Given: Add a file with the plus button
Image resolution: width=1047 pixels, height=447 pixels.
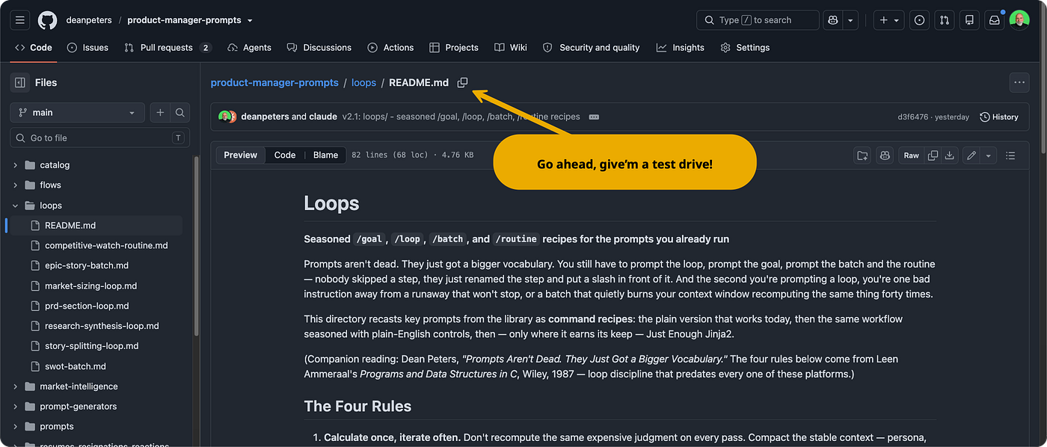Looking at the screenshot, I should [x=160, y=113].
